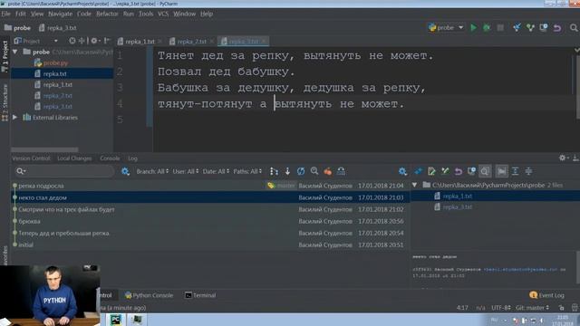Open the Refactor menu
Image resolution: width=580 pixels, height=326 pixels.
click(x=107, y=14)
